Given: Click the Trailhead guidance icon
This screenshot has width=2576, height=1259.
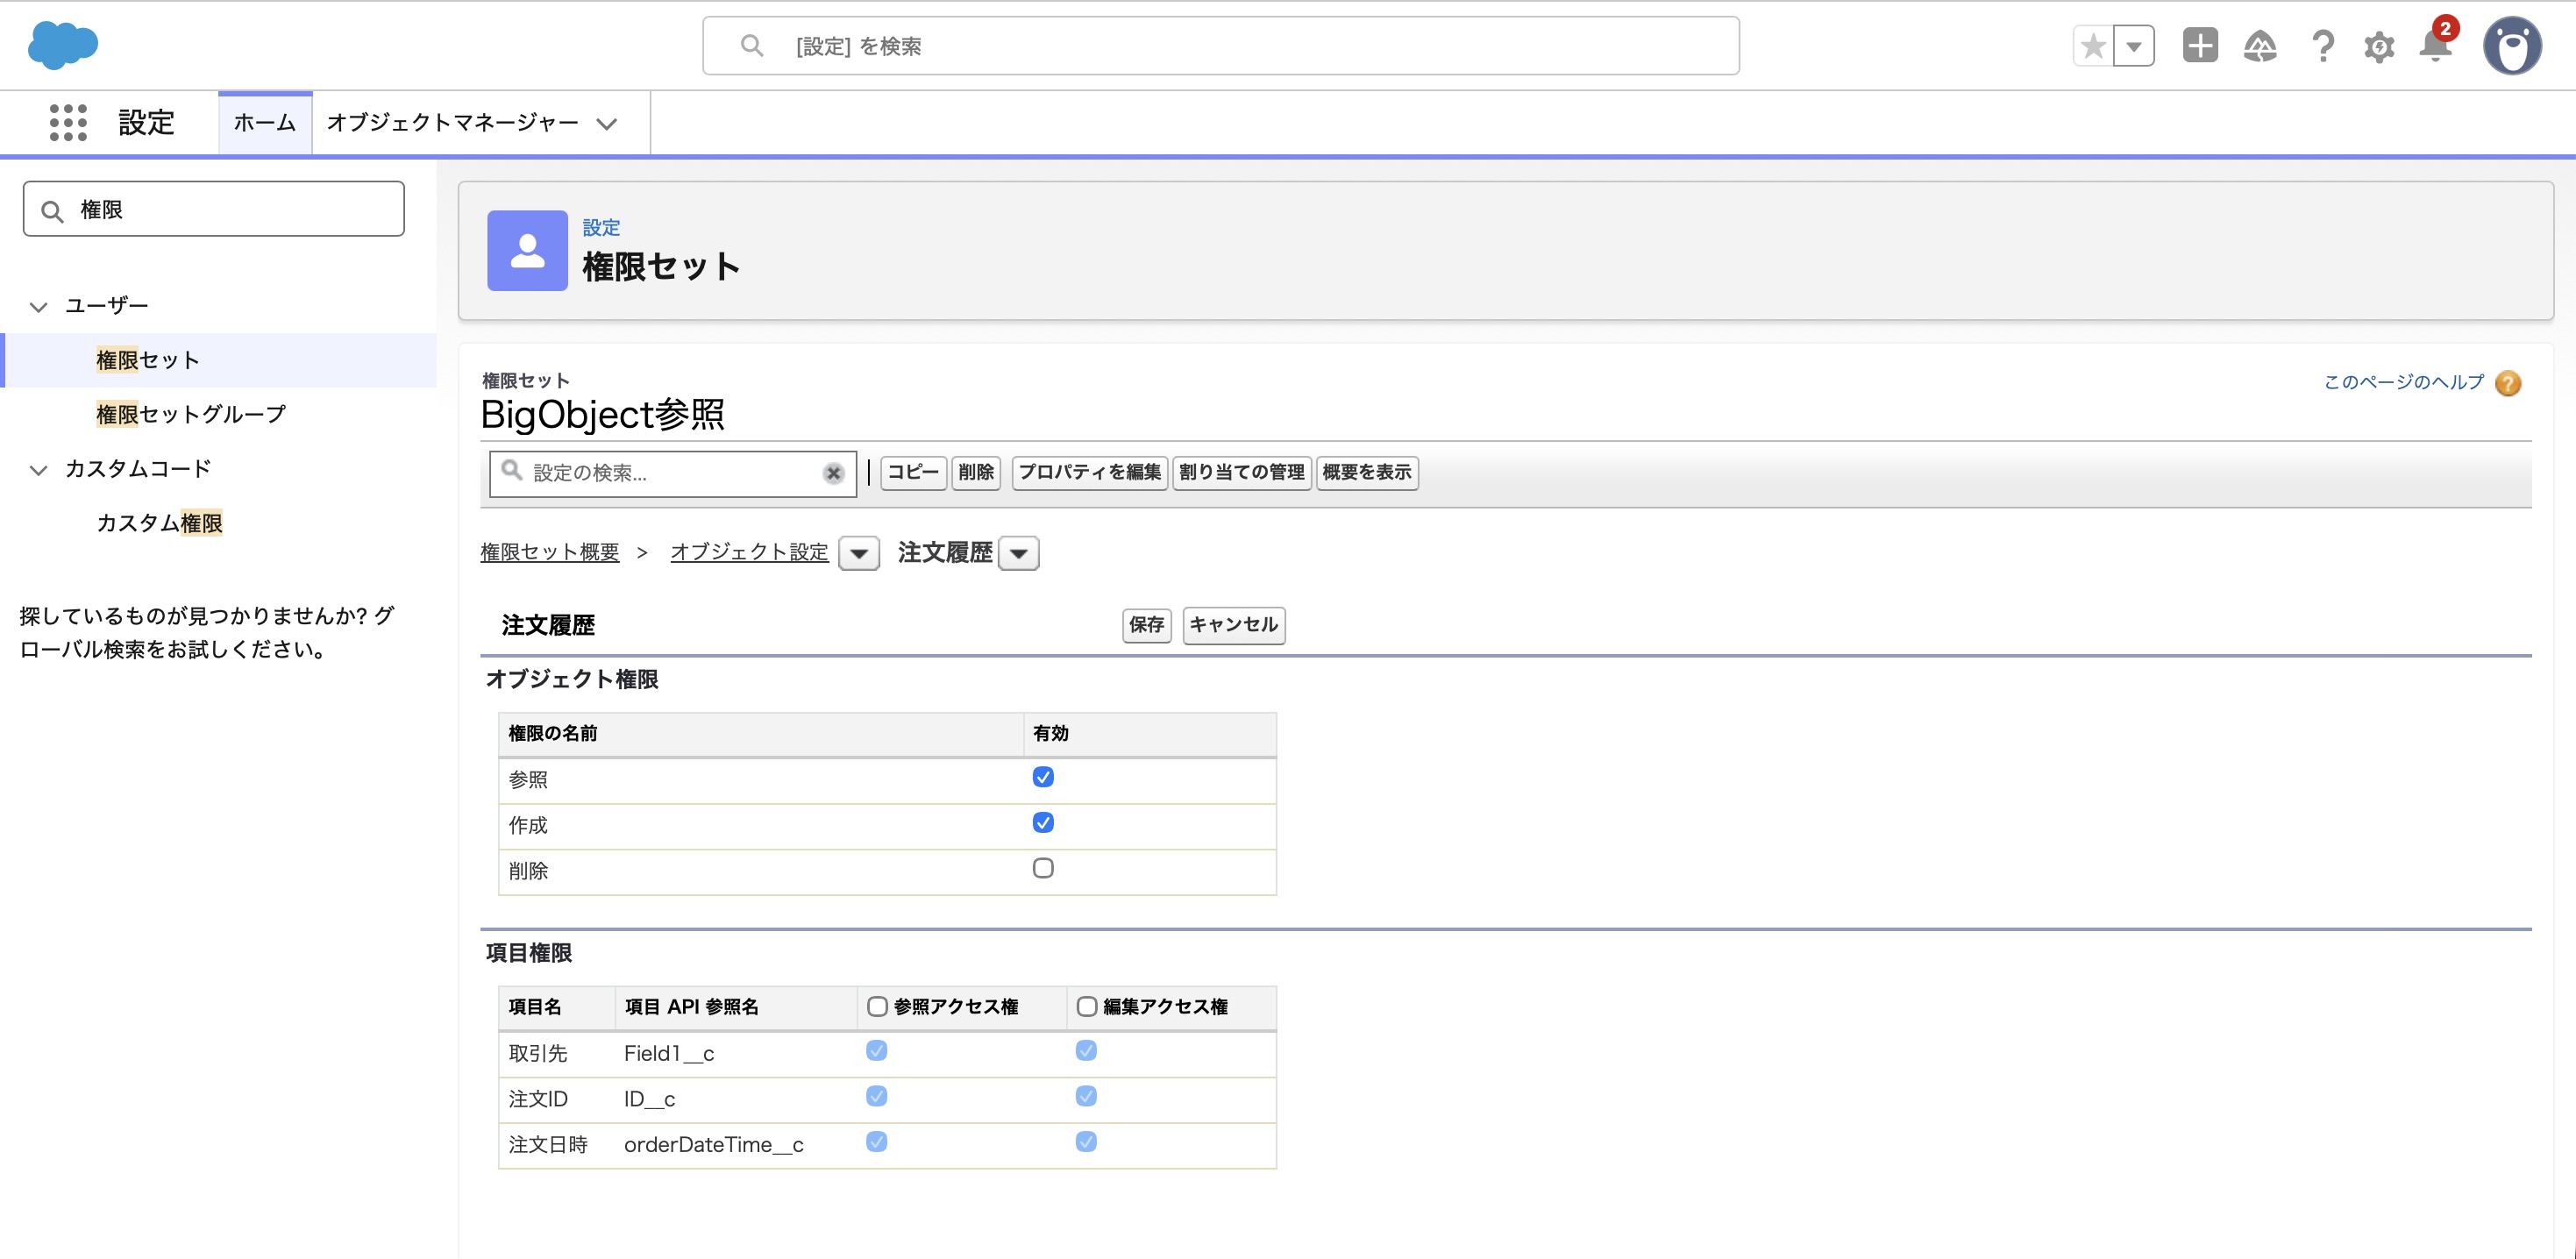Looking at the screenshot, I should tap(2260, 46).
